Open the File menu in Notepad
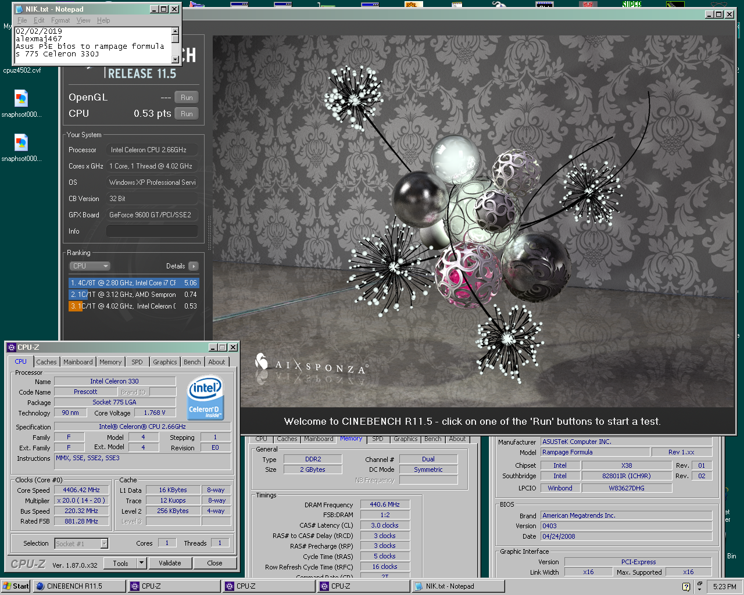Image resolution: width=744 pixels, height=595 pixels. coord(22,20)
